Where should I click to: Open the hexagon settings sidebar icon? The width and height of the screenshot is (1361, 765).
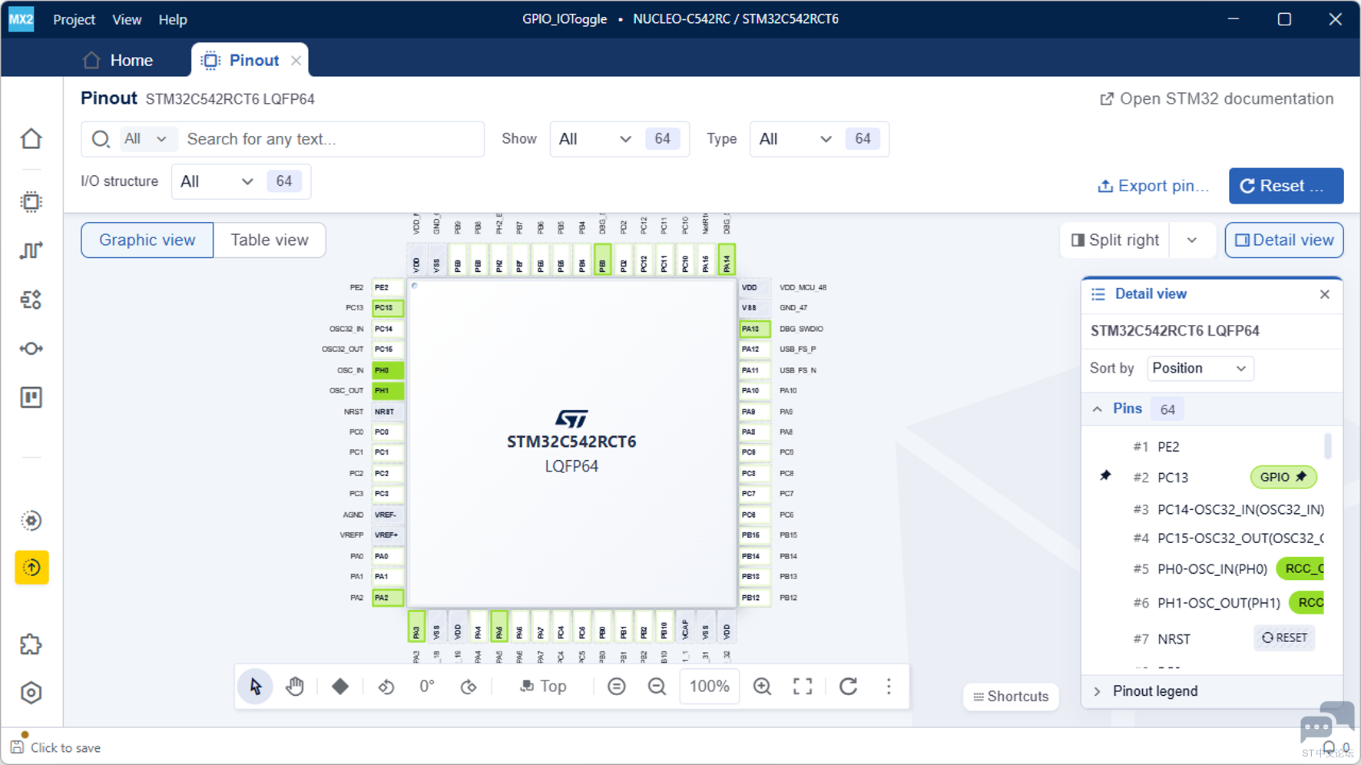point(31,693)
